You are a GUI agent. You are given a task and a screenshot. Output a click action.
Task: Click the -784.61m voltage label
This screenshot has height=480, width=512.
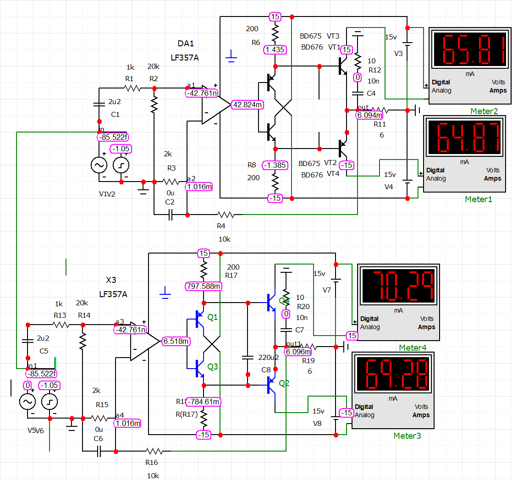[x=203, y=402]
